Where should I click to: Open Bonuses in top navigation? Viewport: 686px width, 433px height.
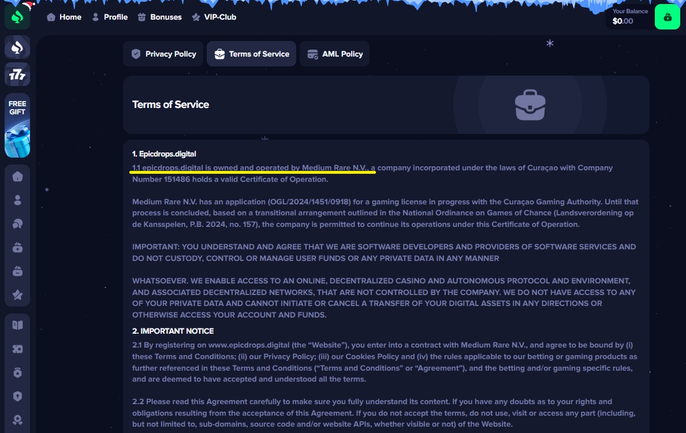(x=159, y=17)
